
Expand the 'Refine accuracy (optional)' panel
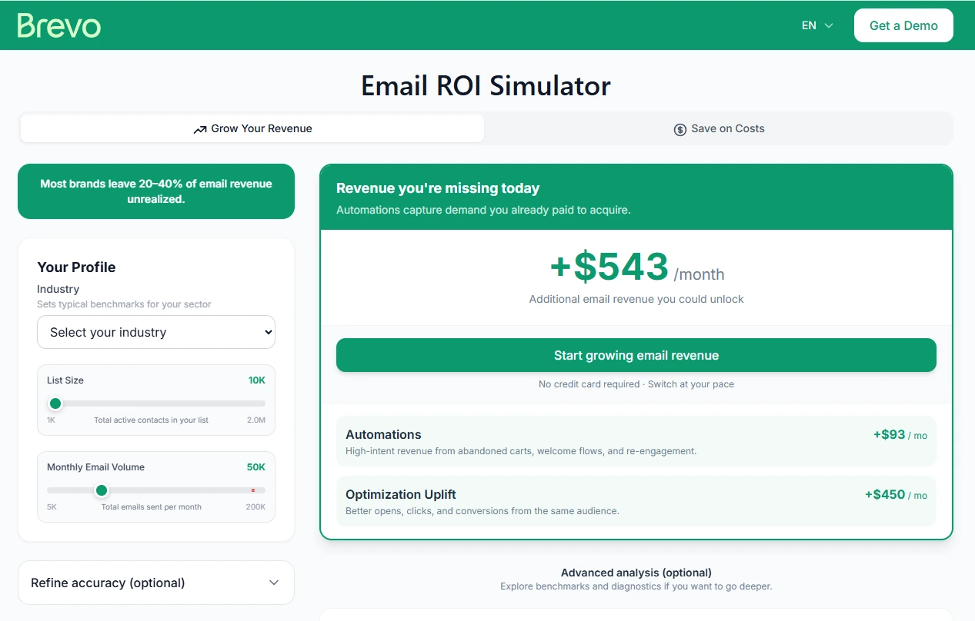pos(155,583)
